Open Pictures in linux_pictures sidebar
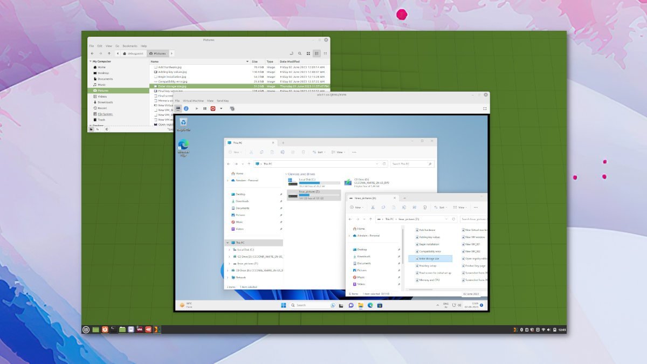Image resolution: width=647 pixels, height=364 pixels. click(x=362, y=270)
